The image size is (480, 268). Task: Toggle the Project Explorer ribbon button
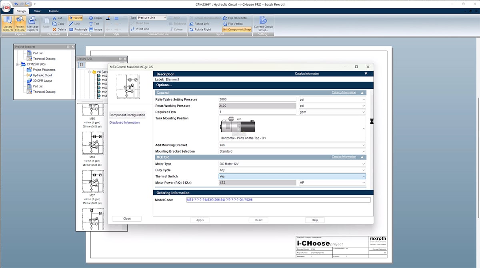[20, 23]
